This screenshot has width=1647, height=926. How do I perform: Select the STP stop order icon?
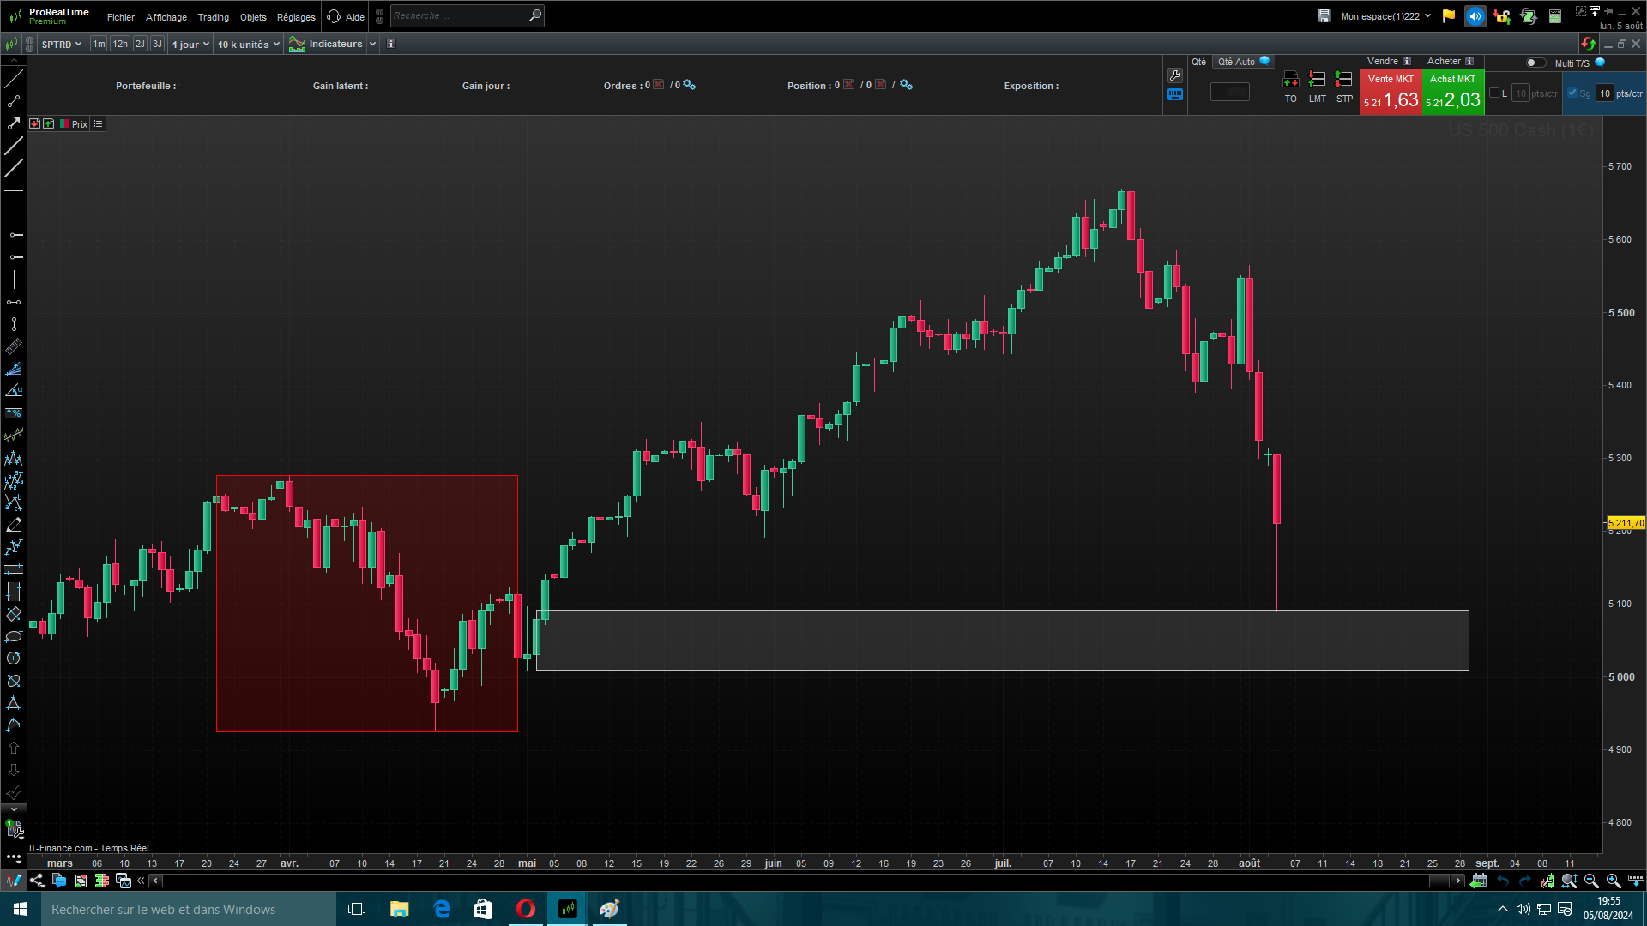click(x=1344, y=80)
